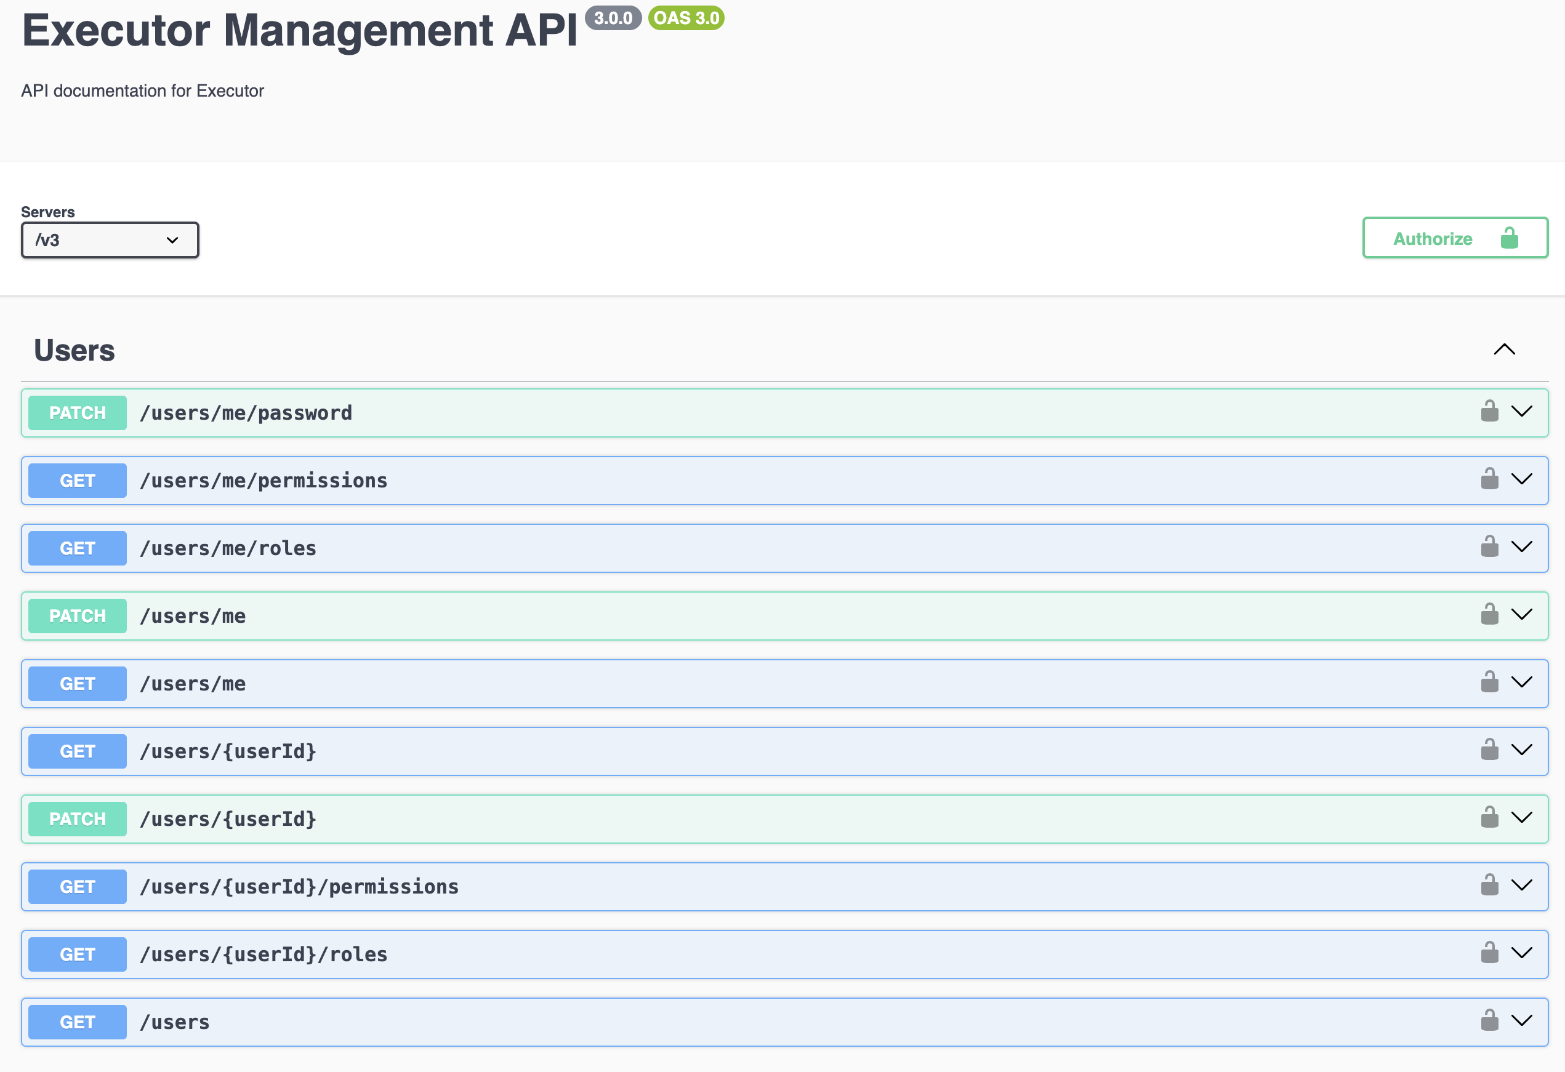
Task: Open the Servers dropdown
Action: (x=110, y=239)
